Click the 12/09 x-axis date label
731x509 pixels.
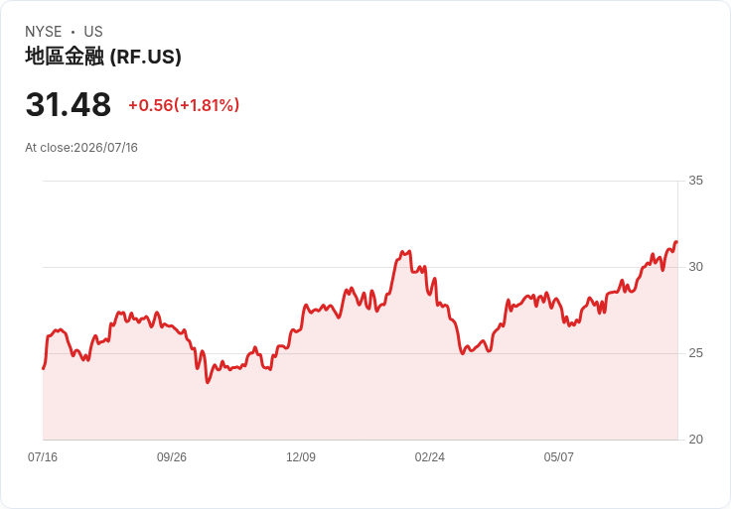coord(301,457)
